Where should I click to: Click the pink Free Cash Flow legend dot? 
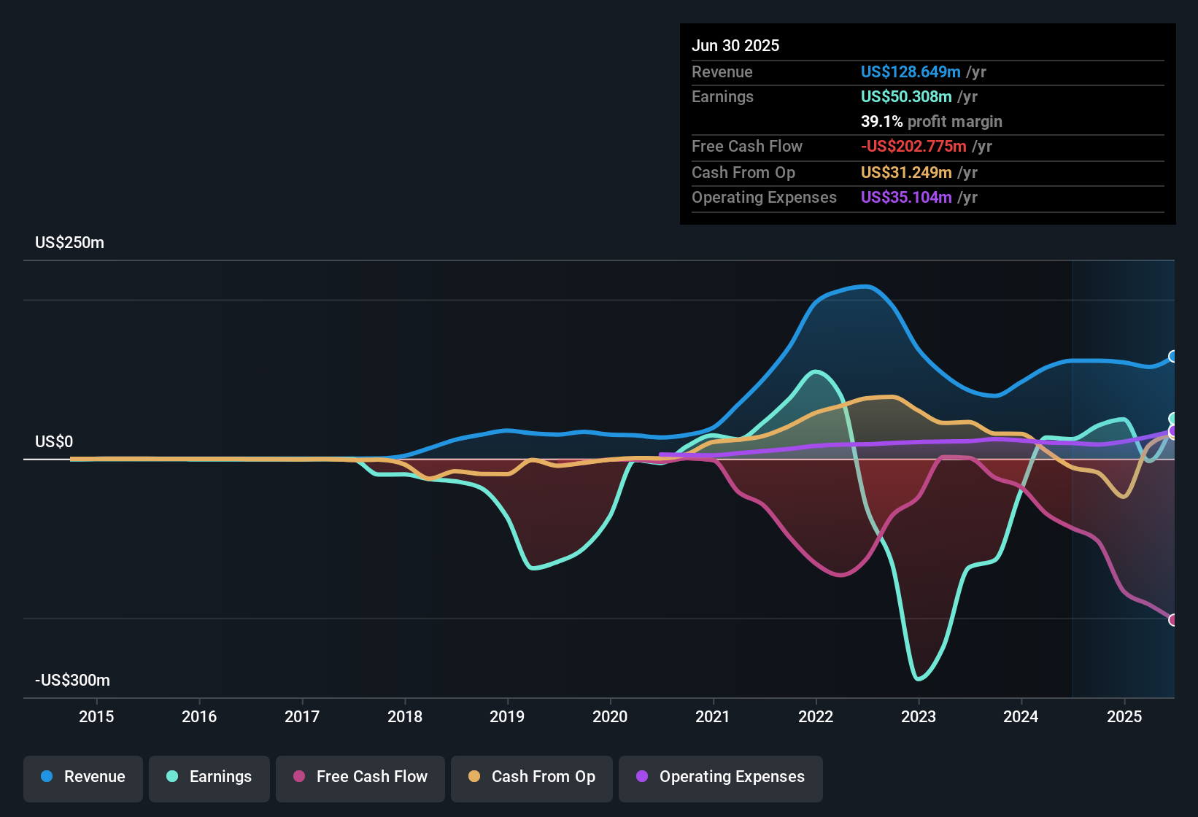[x=299, y=776]
